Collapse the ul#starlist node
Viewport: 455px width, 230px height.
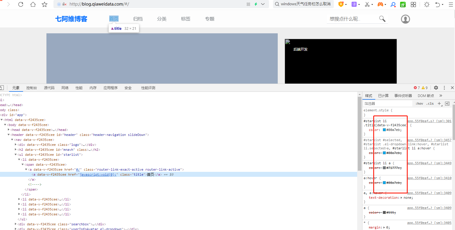(16, 155)
